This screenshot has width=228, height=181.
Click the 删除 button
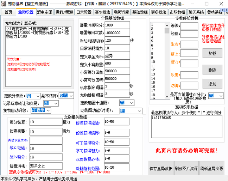[x=212, y=70]
